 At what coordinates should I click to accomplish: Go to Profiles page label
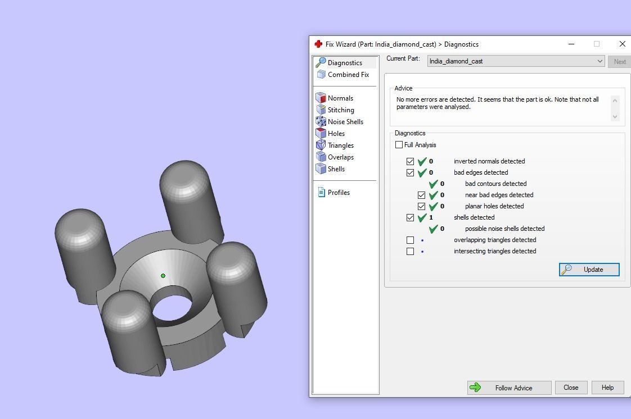pyautogui.click(x=339, y=193)
